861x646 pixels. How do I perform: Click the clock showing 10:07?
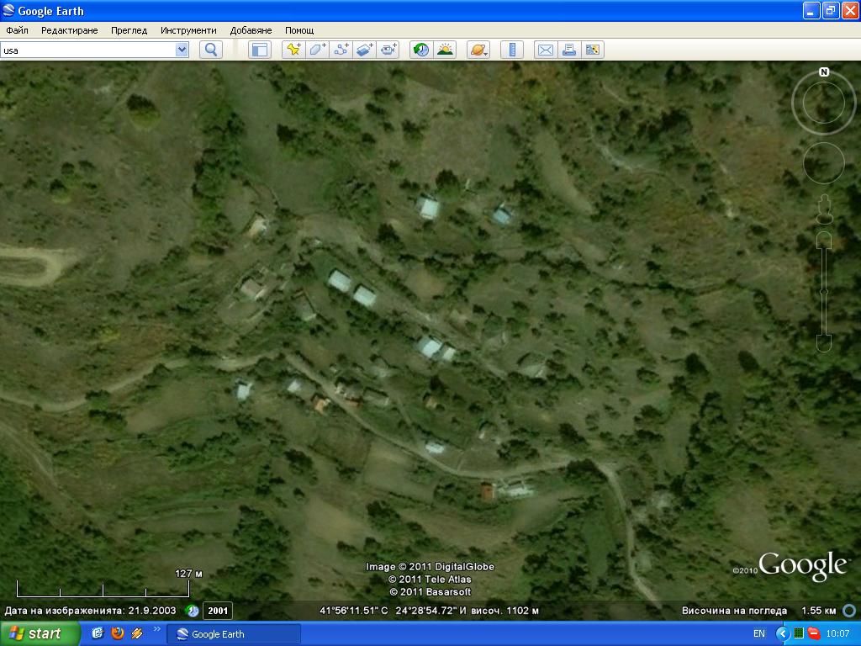[x=838, y=634]
